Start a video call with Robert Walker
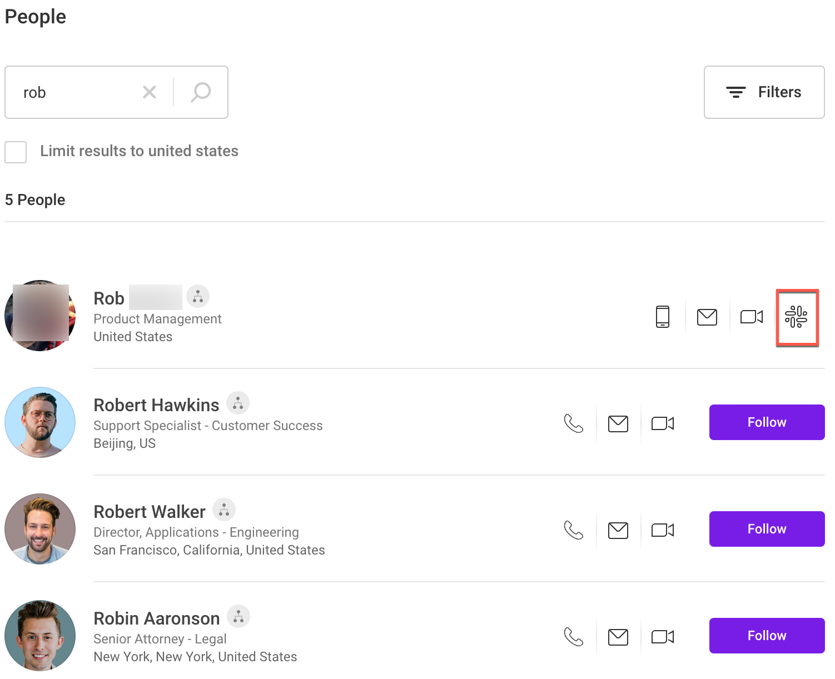This screenshot has height=679, width=835. [x=662, y=530]
